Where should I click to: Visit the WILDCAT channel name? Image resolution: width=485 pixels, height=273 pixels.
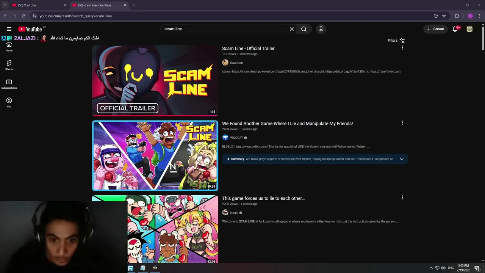coord(236,138)
